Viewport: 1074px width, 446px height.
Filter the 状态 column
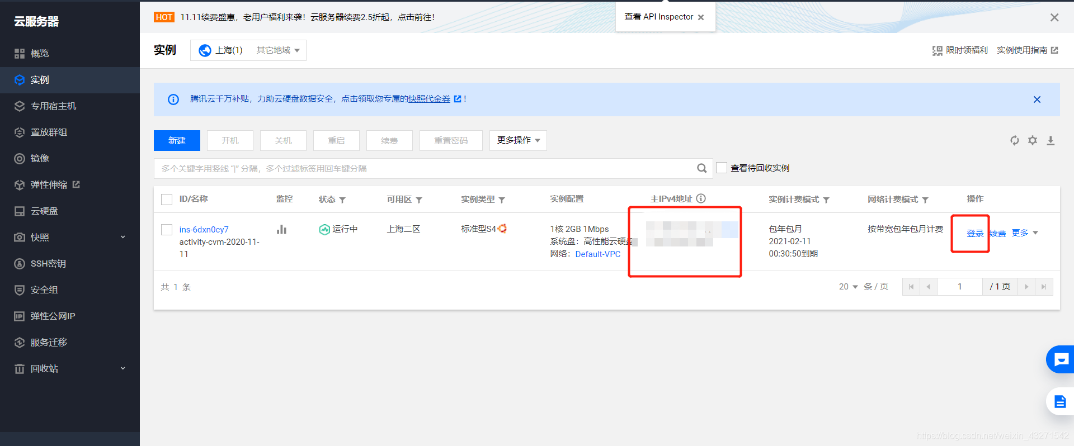tap(342, 200)
